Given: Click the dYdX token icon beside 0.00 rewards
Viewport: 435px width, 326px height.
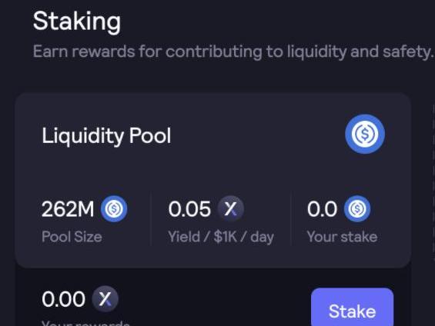Looking at the screenshot, I should (105, 299).
